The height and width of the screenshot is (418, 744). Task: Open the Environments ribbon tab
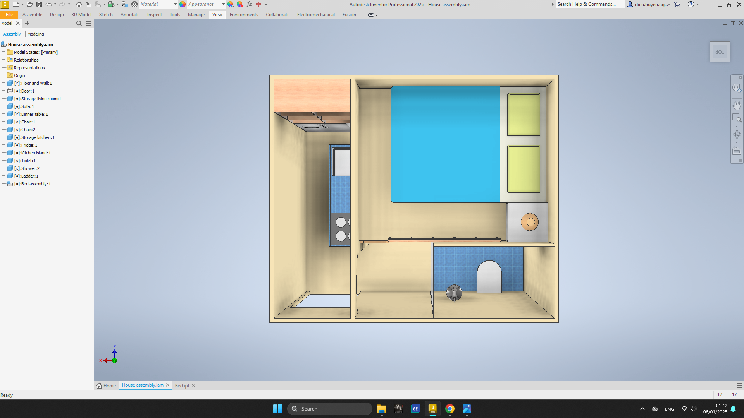[x=244, y=15]
